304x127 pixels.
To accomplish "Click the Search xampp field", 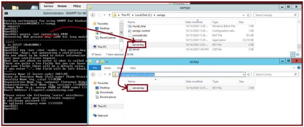I will coord(276,15).
